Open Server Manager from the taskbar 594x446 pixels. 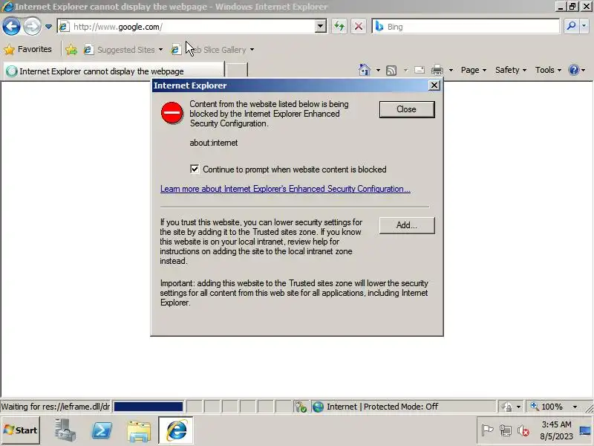tap(65, 430)
